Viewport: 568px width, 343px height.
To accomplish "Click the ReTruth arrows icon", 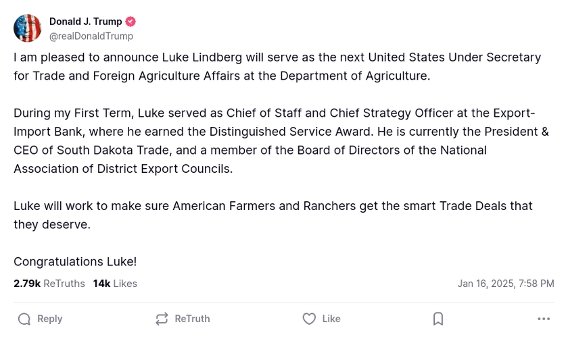I will click(x=162, y=319).
